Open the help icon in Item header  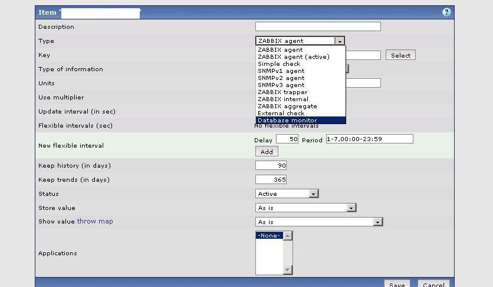point(446,12)
